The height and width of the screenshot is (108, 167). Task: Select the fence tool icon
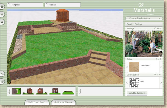(2, 81)
